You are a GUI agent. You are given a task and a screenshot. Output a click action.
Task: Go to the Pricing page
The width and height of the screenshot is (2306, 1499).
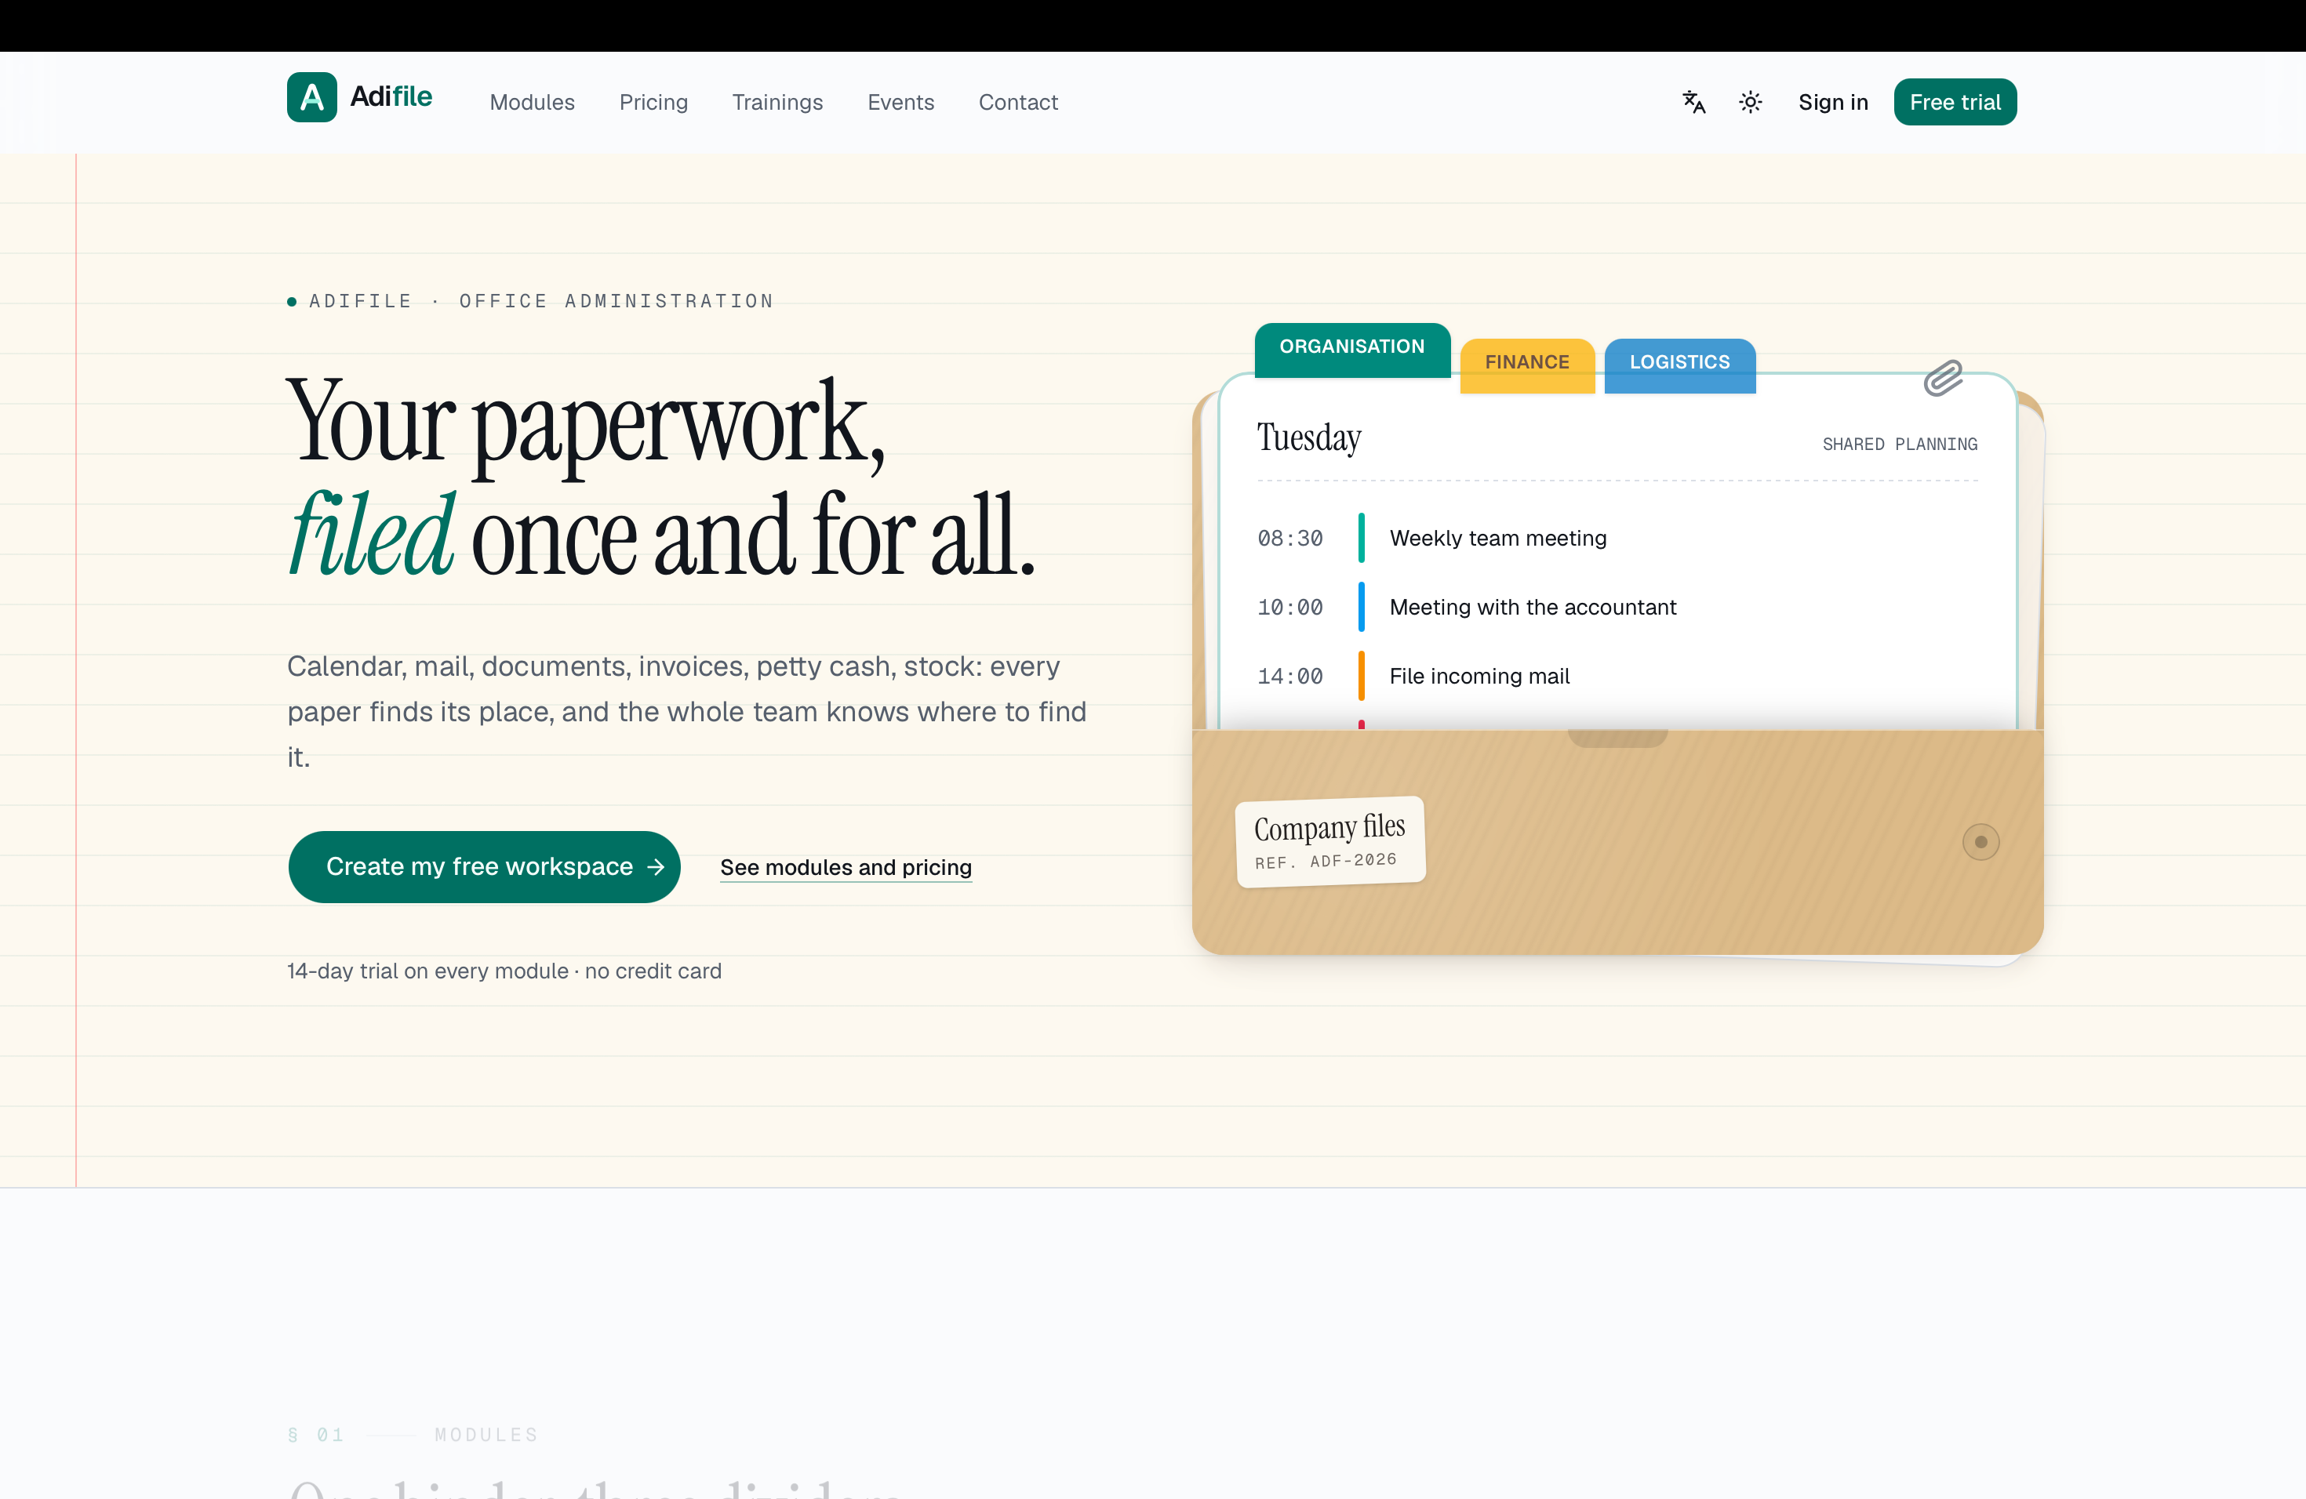coord(653,102)
